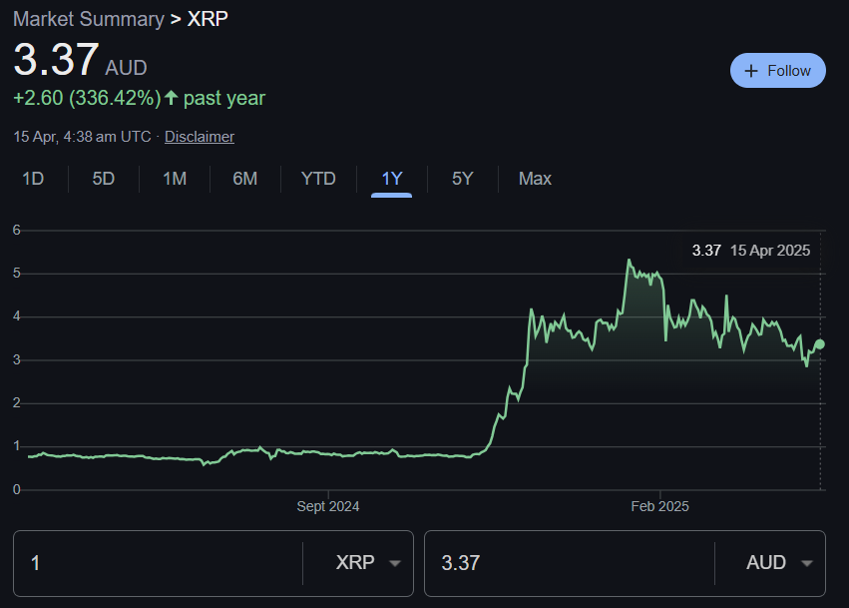Screen dimensions: 849x608
Task: Click the y-axis label 0
Action: 17,489
